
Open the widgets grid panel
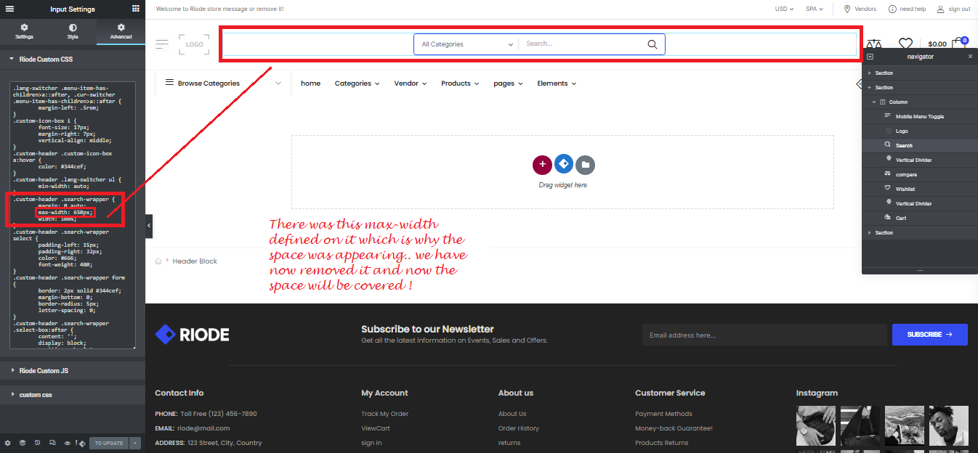point(136,9)
